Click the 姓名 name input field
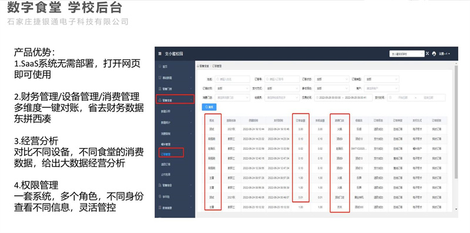Viewport: 470px width, 233px height. (x=232, y=79)
